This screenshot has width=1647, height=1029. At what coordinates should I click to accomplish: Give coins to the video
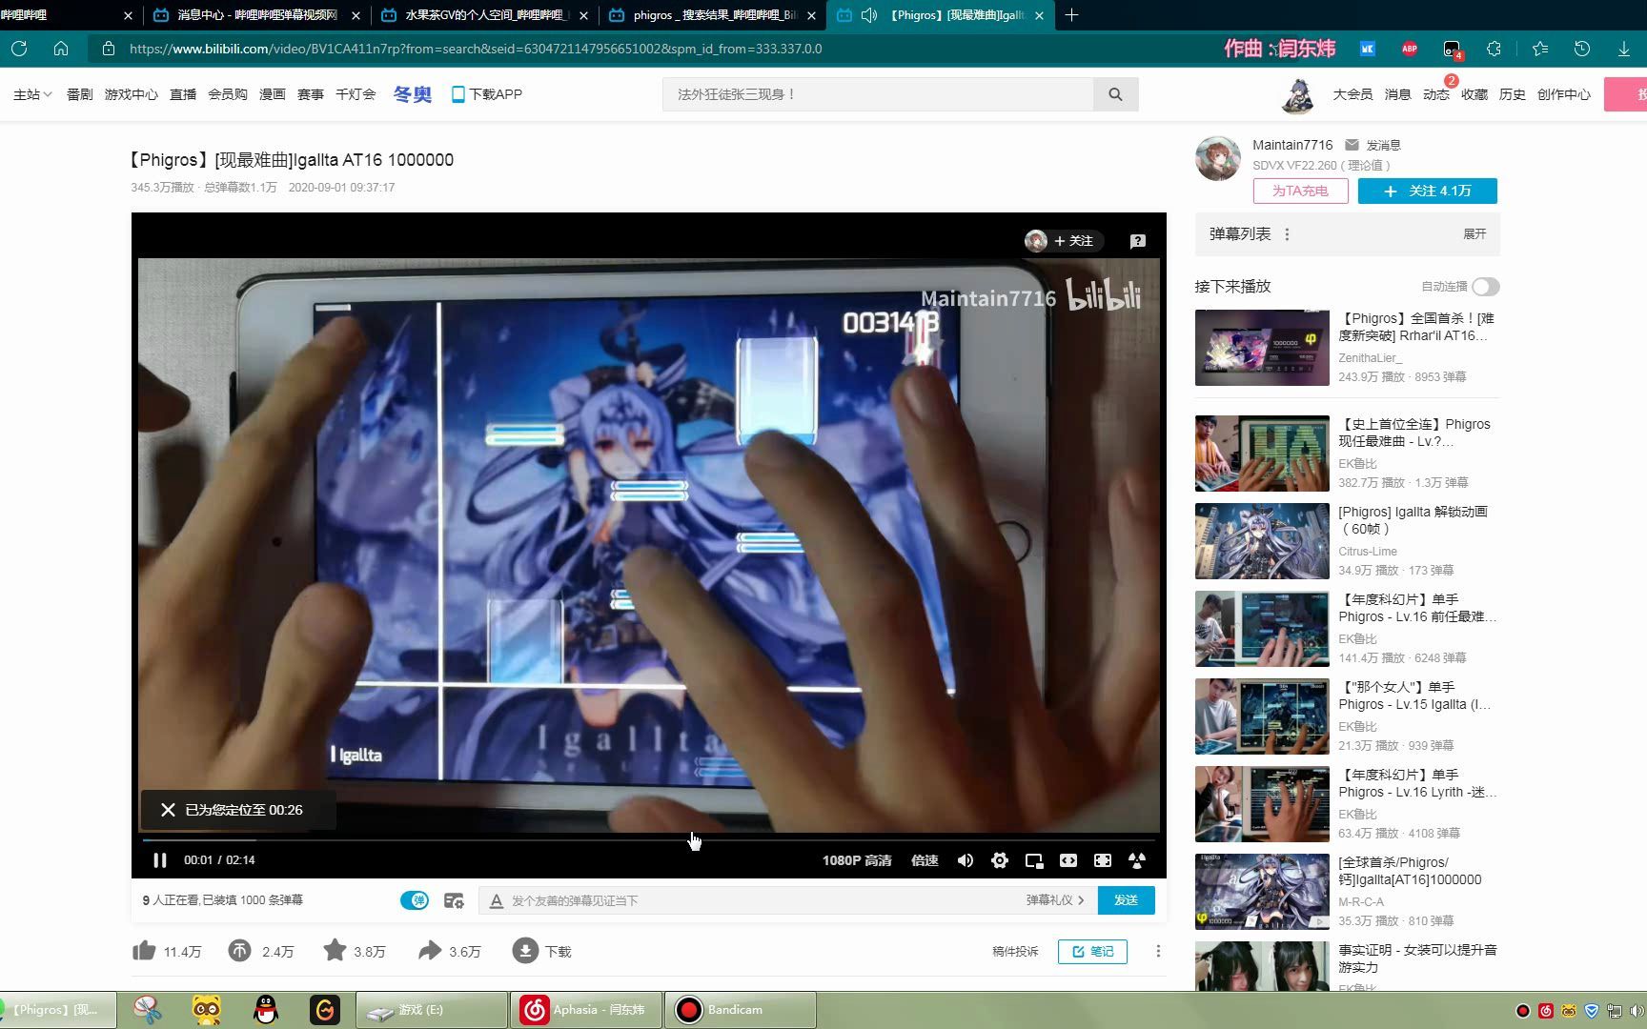[240, 951]
